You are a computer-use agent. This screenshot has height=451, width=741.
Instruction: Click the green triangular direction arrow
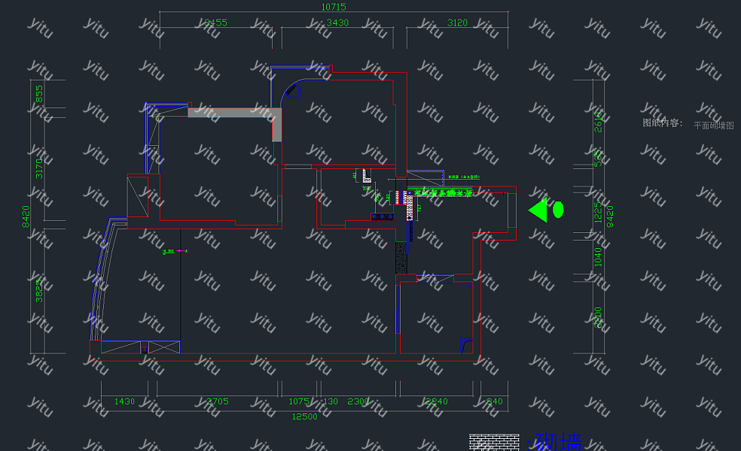(538, 210)
